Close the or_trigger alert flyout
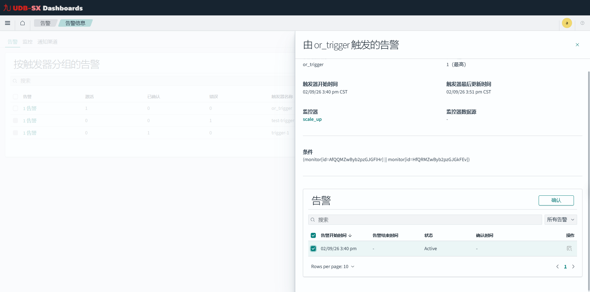Viewport: 590px width, 292px height. point(577,45)
